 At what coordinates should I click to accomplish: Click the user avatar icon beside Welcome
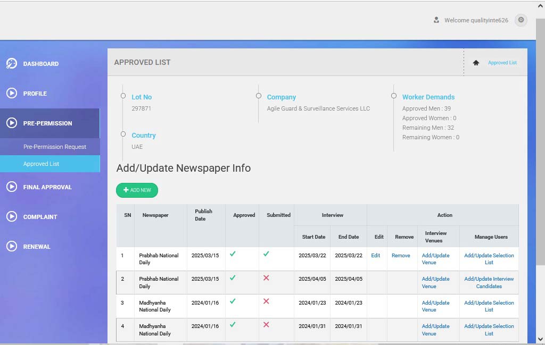coord(436,20)
